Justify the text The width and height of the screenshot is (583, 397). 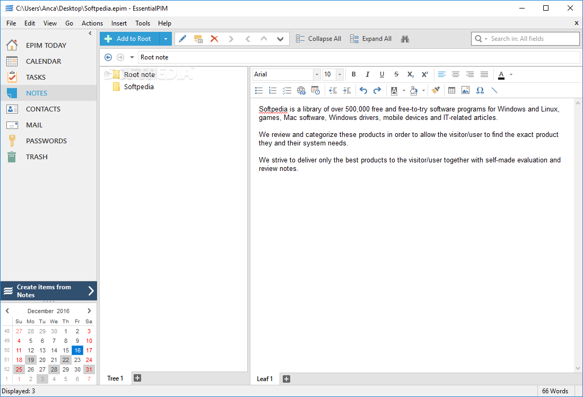484,74
